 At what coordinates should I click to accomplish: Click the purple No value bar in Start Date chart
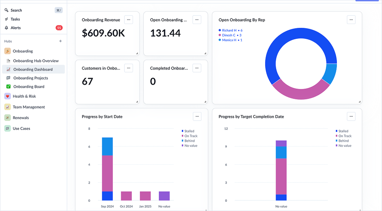click(x=164, y=196)
